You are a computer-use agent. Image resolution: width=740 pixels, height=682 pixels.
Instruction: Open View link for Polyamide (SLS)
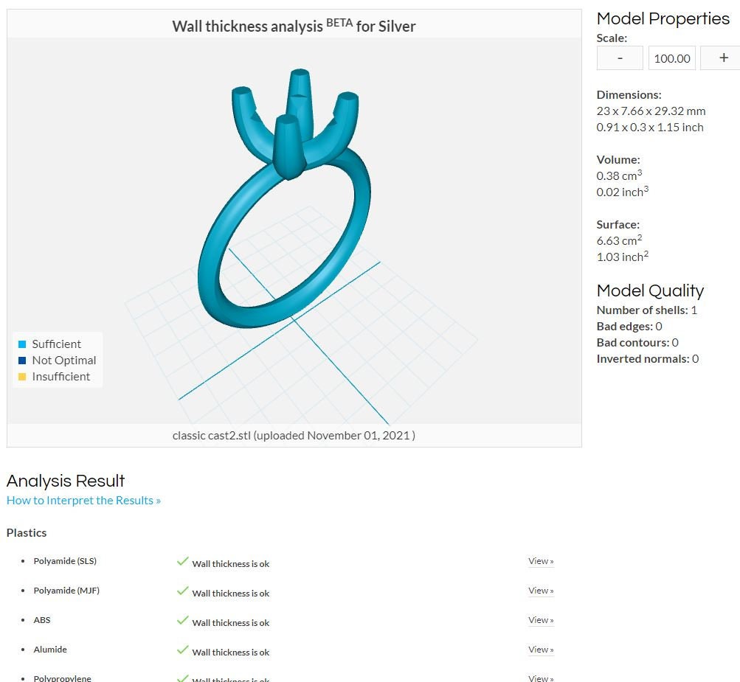click(541, 561)
